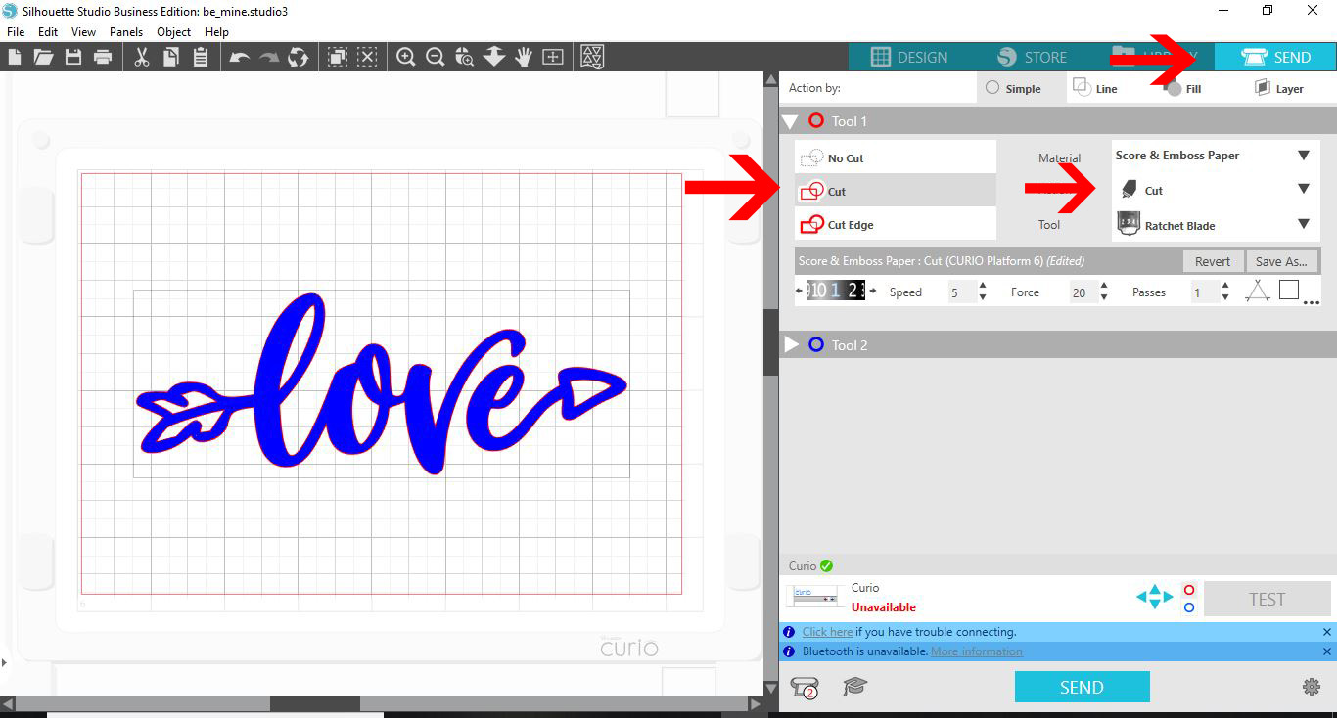
Task: Open the triangles page icon in toolbar
Action: click(592, 57)
